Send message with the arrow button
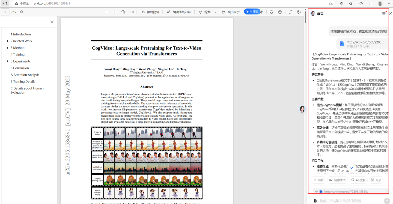The height and width of the screenshot is (204, 393). [387, 201]
